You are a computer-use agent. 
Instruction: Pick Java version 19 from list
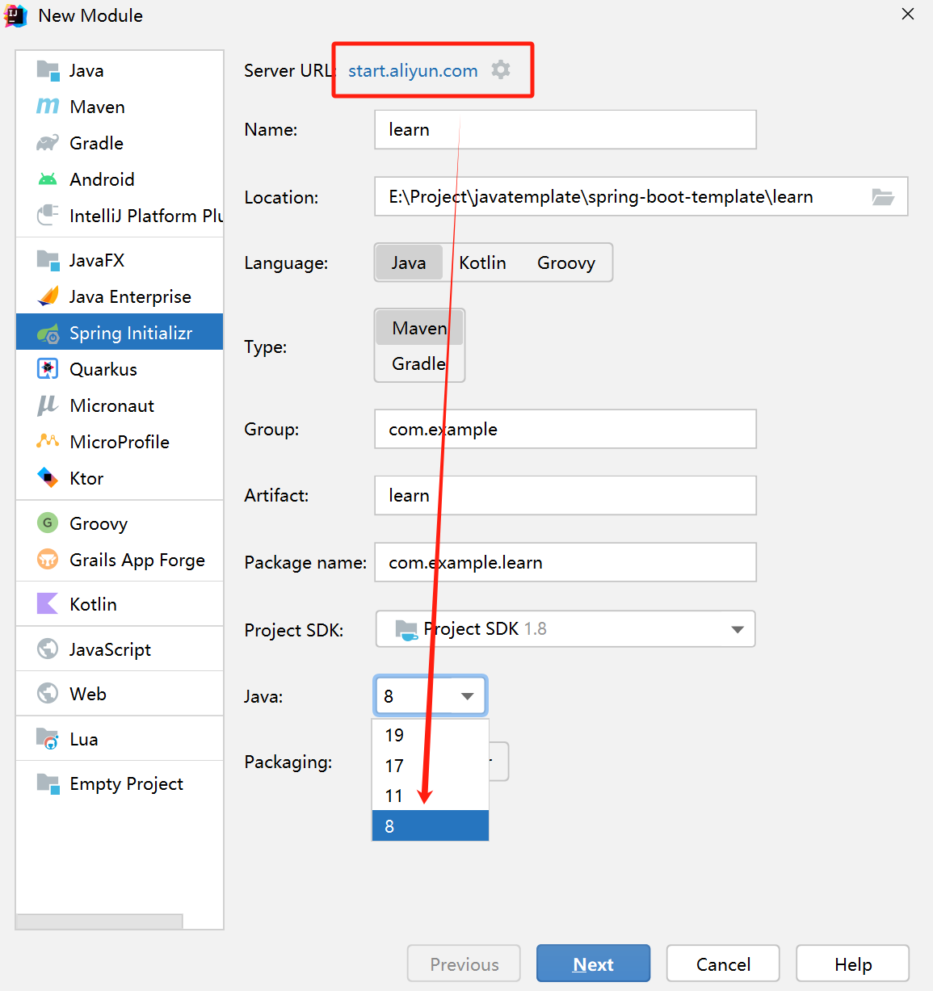tap(431, 735)
